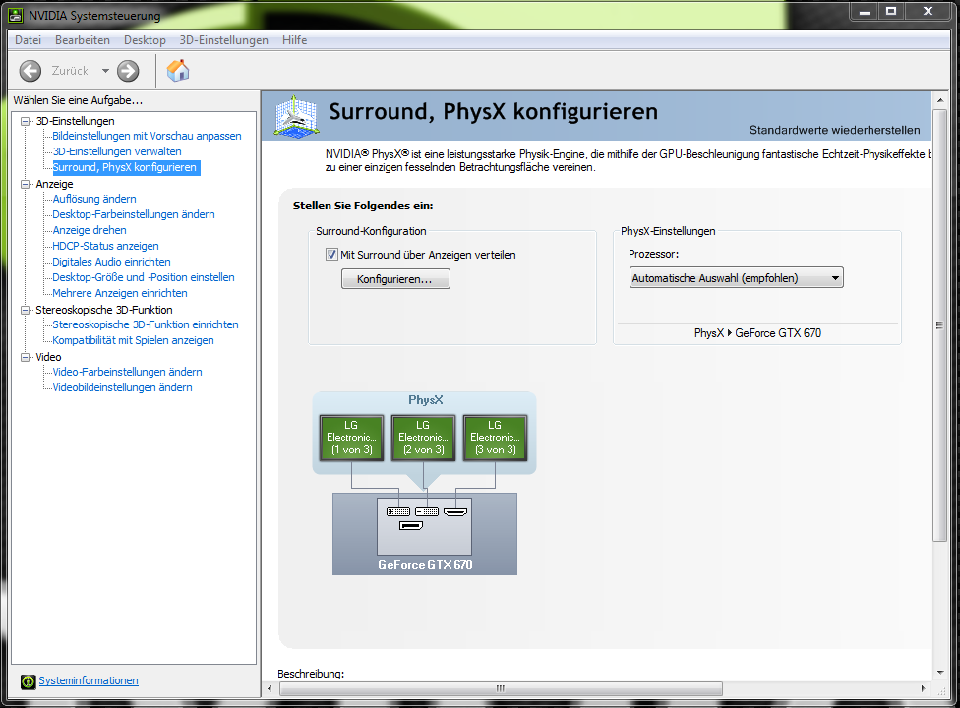Click the HDMI connector icon
Screen dimensions: 960x708
(455, 511)
